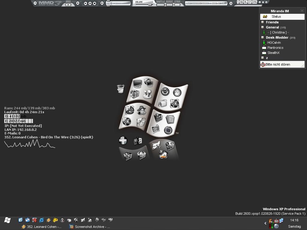Stop playback in MMD3 player

click(94, 3)
